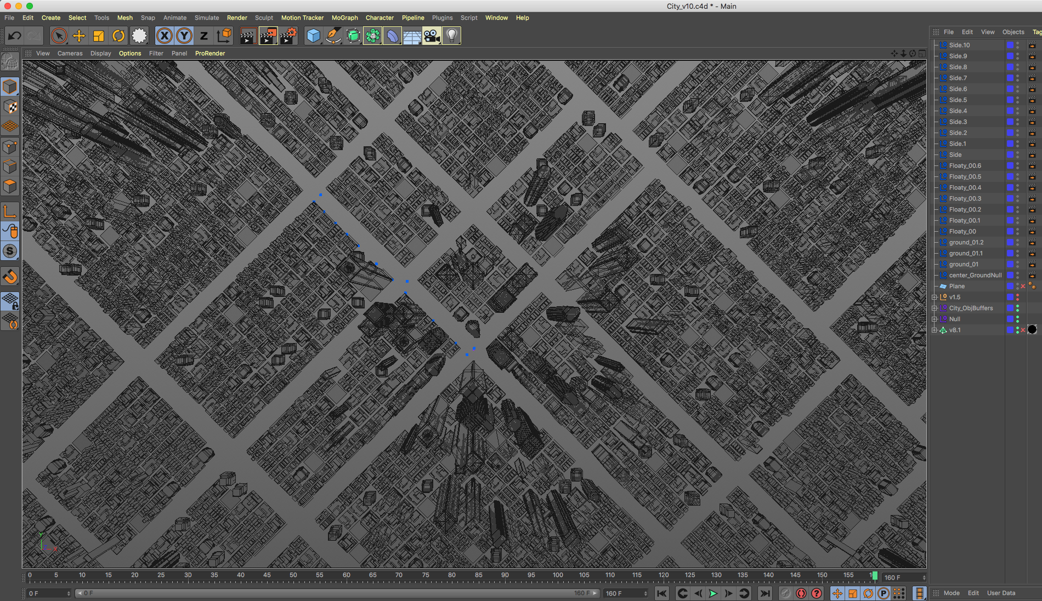Click the orange magnet icon in left palette
This screenshot has height=601, width=1042.
10,277
